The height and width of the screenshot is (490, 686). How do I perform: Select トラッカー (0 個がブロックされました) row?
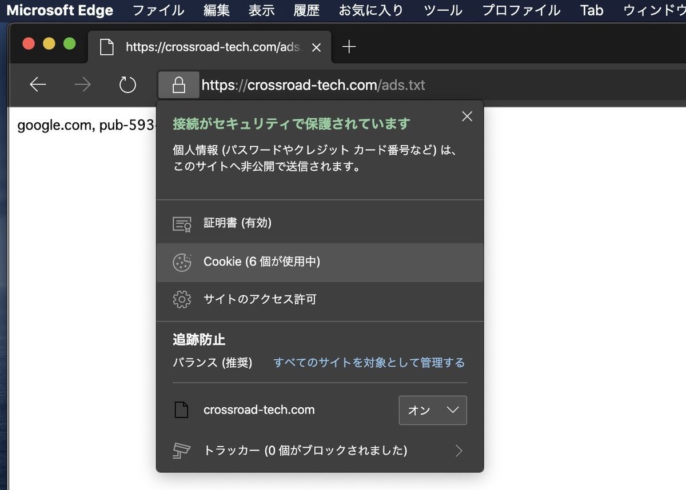click(x=320, y=451)
